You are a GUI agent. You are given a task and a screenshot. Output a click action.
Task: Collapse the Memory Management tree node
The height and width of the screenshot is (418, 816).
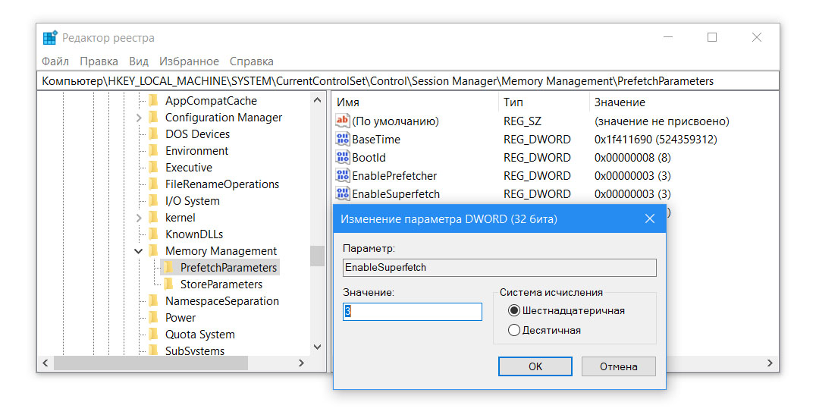(x=139, y=251)
